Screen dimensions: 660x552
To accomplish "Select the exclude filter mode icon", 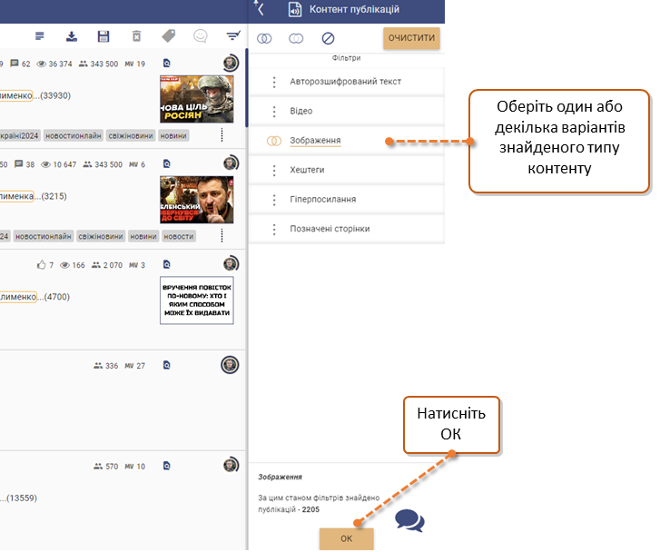I will click(328, 39).
